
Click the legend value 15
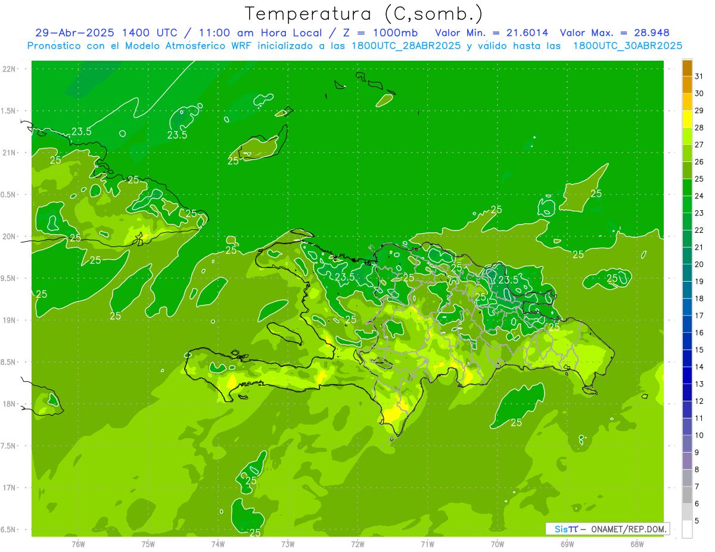(x=700, y=350)
